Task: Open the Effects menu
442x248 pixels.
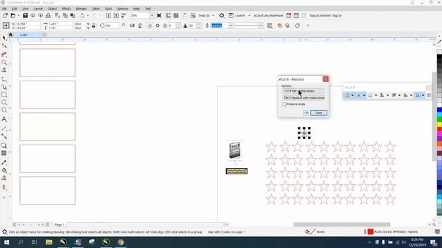Action: click(66, 9)
